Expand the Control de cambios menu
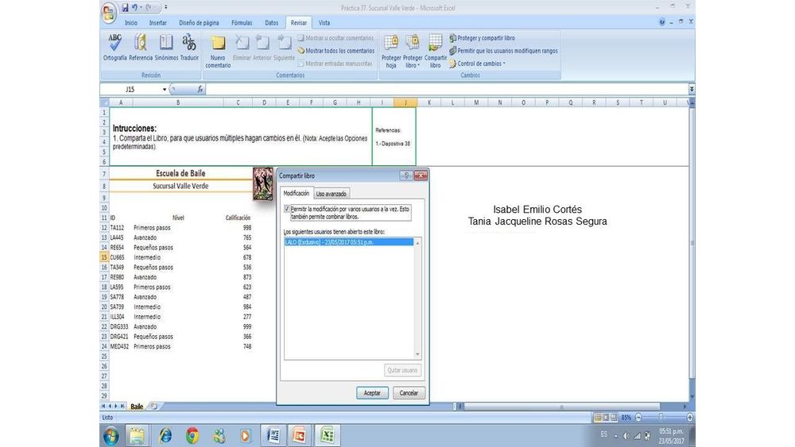 (x=479, y=64)
